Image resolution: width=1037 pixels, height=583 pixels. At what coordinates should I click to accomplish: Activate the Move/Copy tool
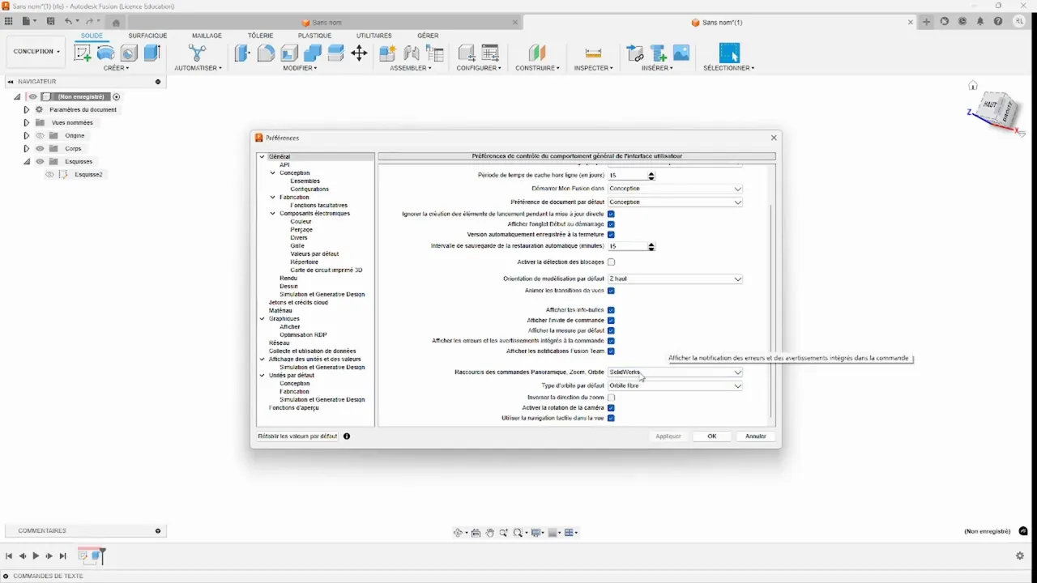(x=361, y=52)
